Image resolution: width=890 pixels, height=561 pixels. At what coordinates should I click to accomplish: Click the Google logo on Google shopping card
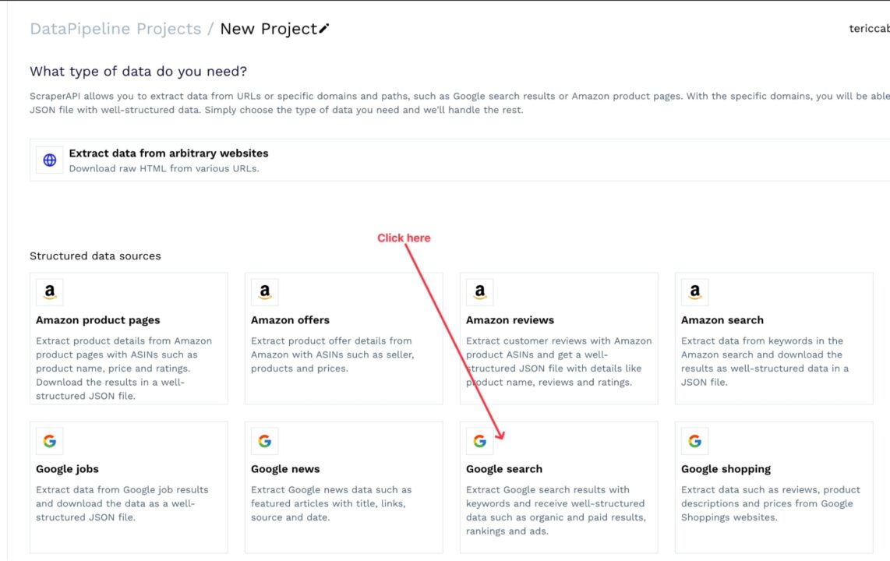click(x=695, y=441)
